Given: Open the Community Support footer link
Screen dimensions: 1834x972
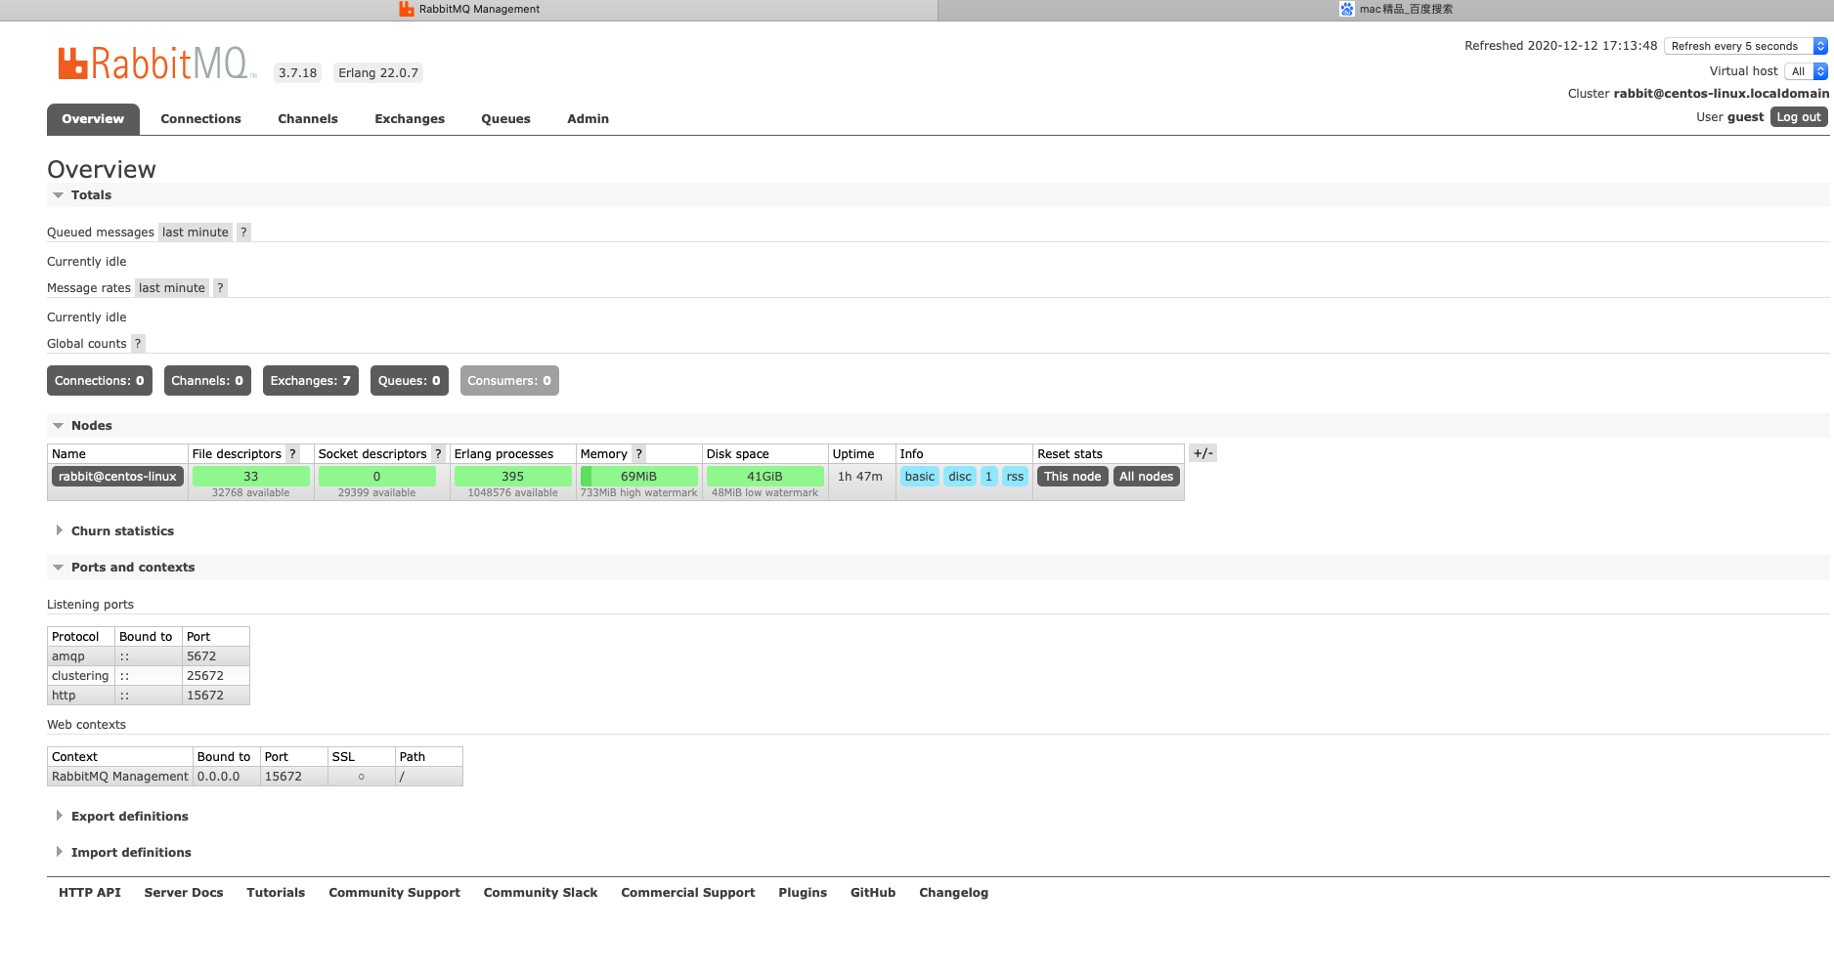Looking at the screenshot, I should point(395,893).
